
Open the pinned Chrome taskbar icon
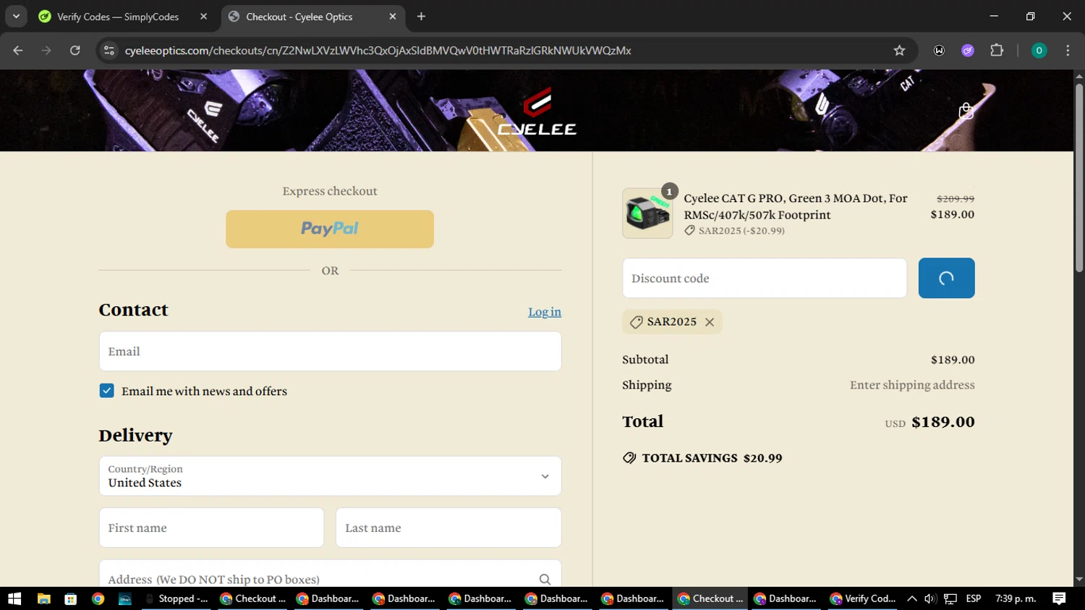[x=98, y=598]
